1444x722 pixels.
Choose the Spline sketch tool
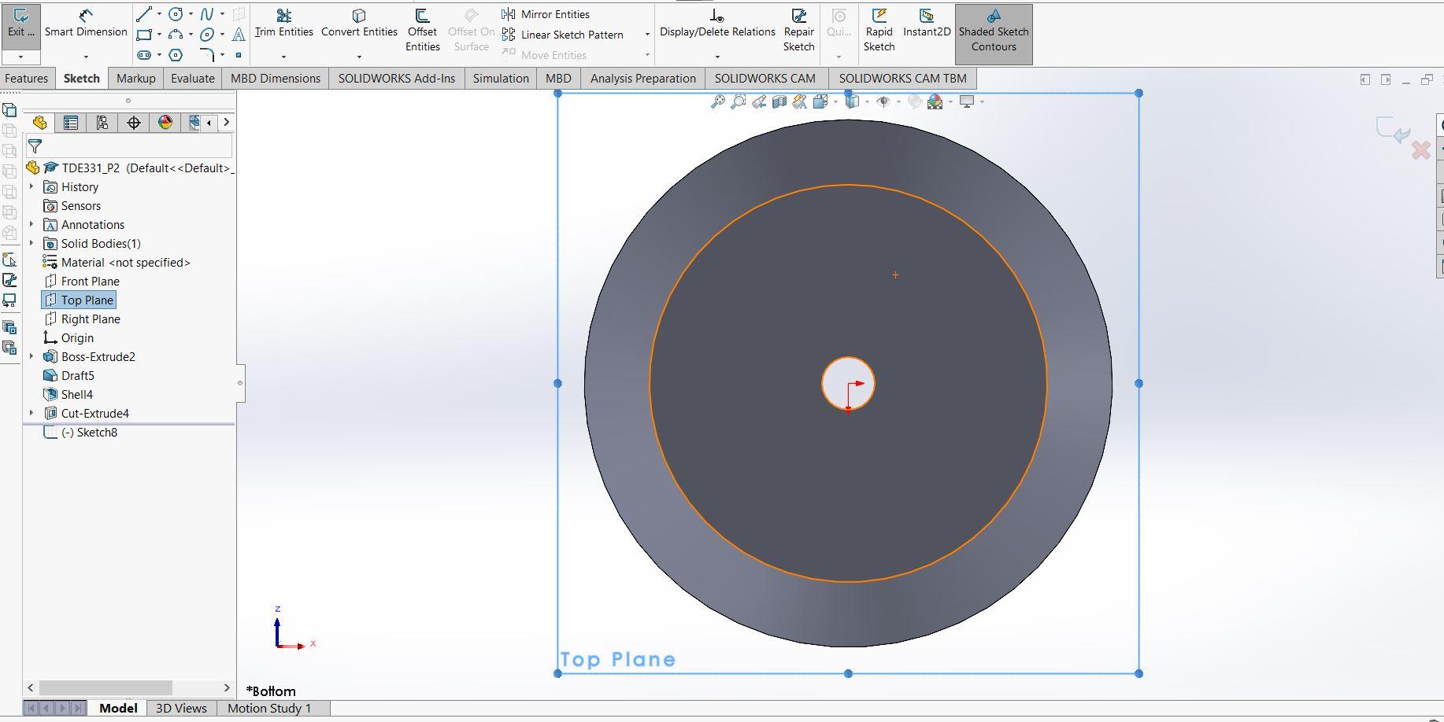(x=206, y=14)
